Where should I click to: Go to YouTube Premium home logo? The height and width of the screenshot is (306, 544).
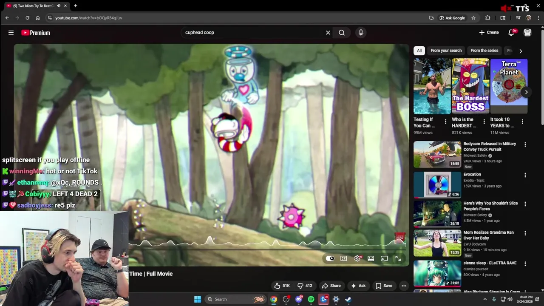point(36,33)
